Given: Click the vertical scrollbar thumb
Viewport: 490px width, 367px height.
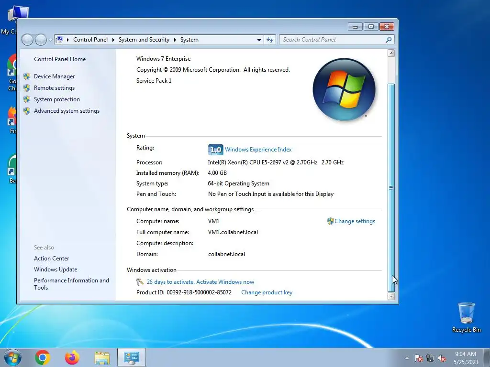Looking at the screenshot, I should point(391,187).
